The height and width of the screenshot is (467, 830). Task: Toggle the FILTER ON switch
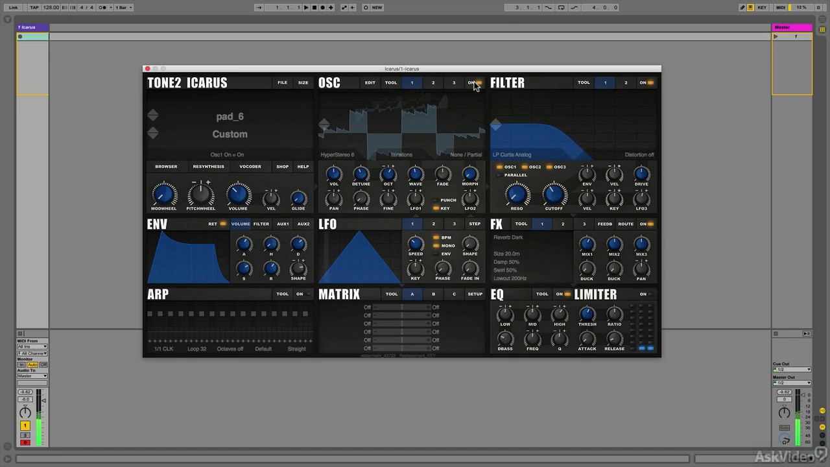[x=646, y=82]
